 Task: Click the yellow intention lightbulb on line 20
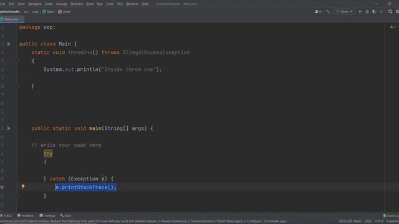[23, 187]
